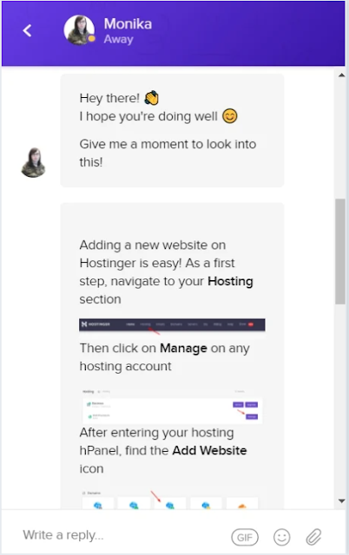Image resolution: width=349 pixels, height=555 pixels.
Task: Open the hosting accounts Manage screenshot
Action: [x=172, y=405]
